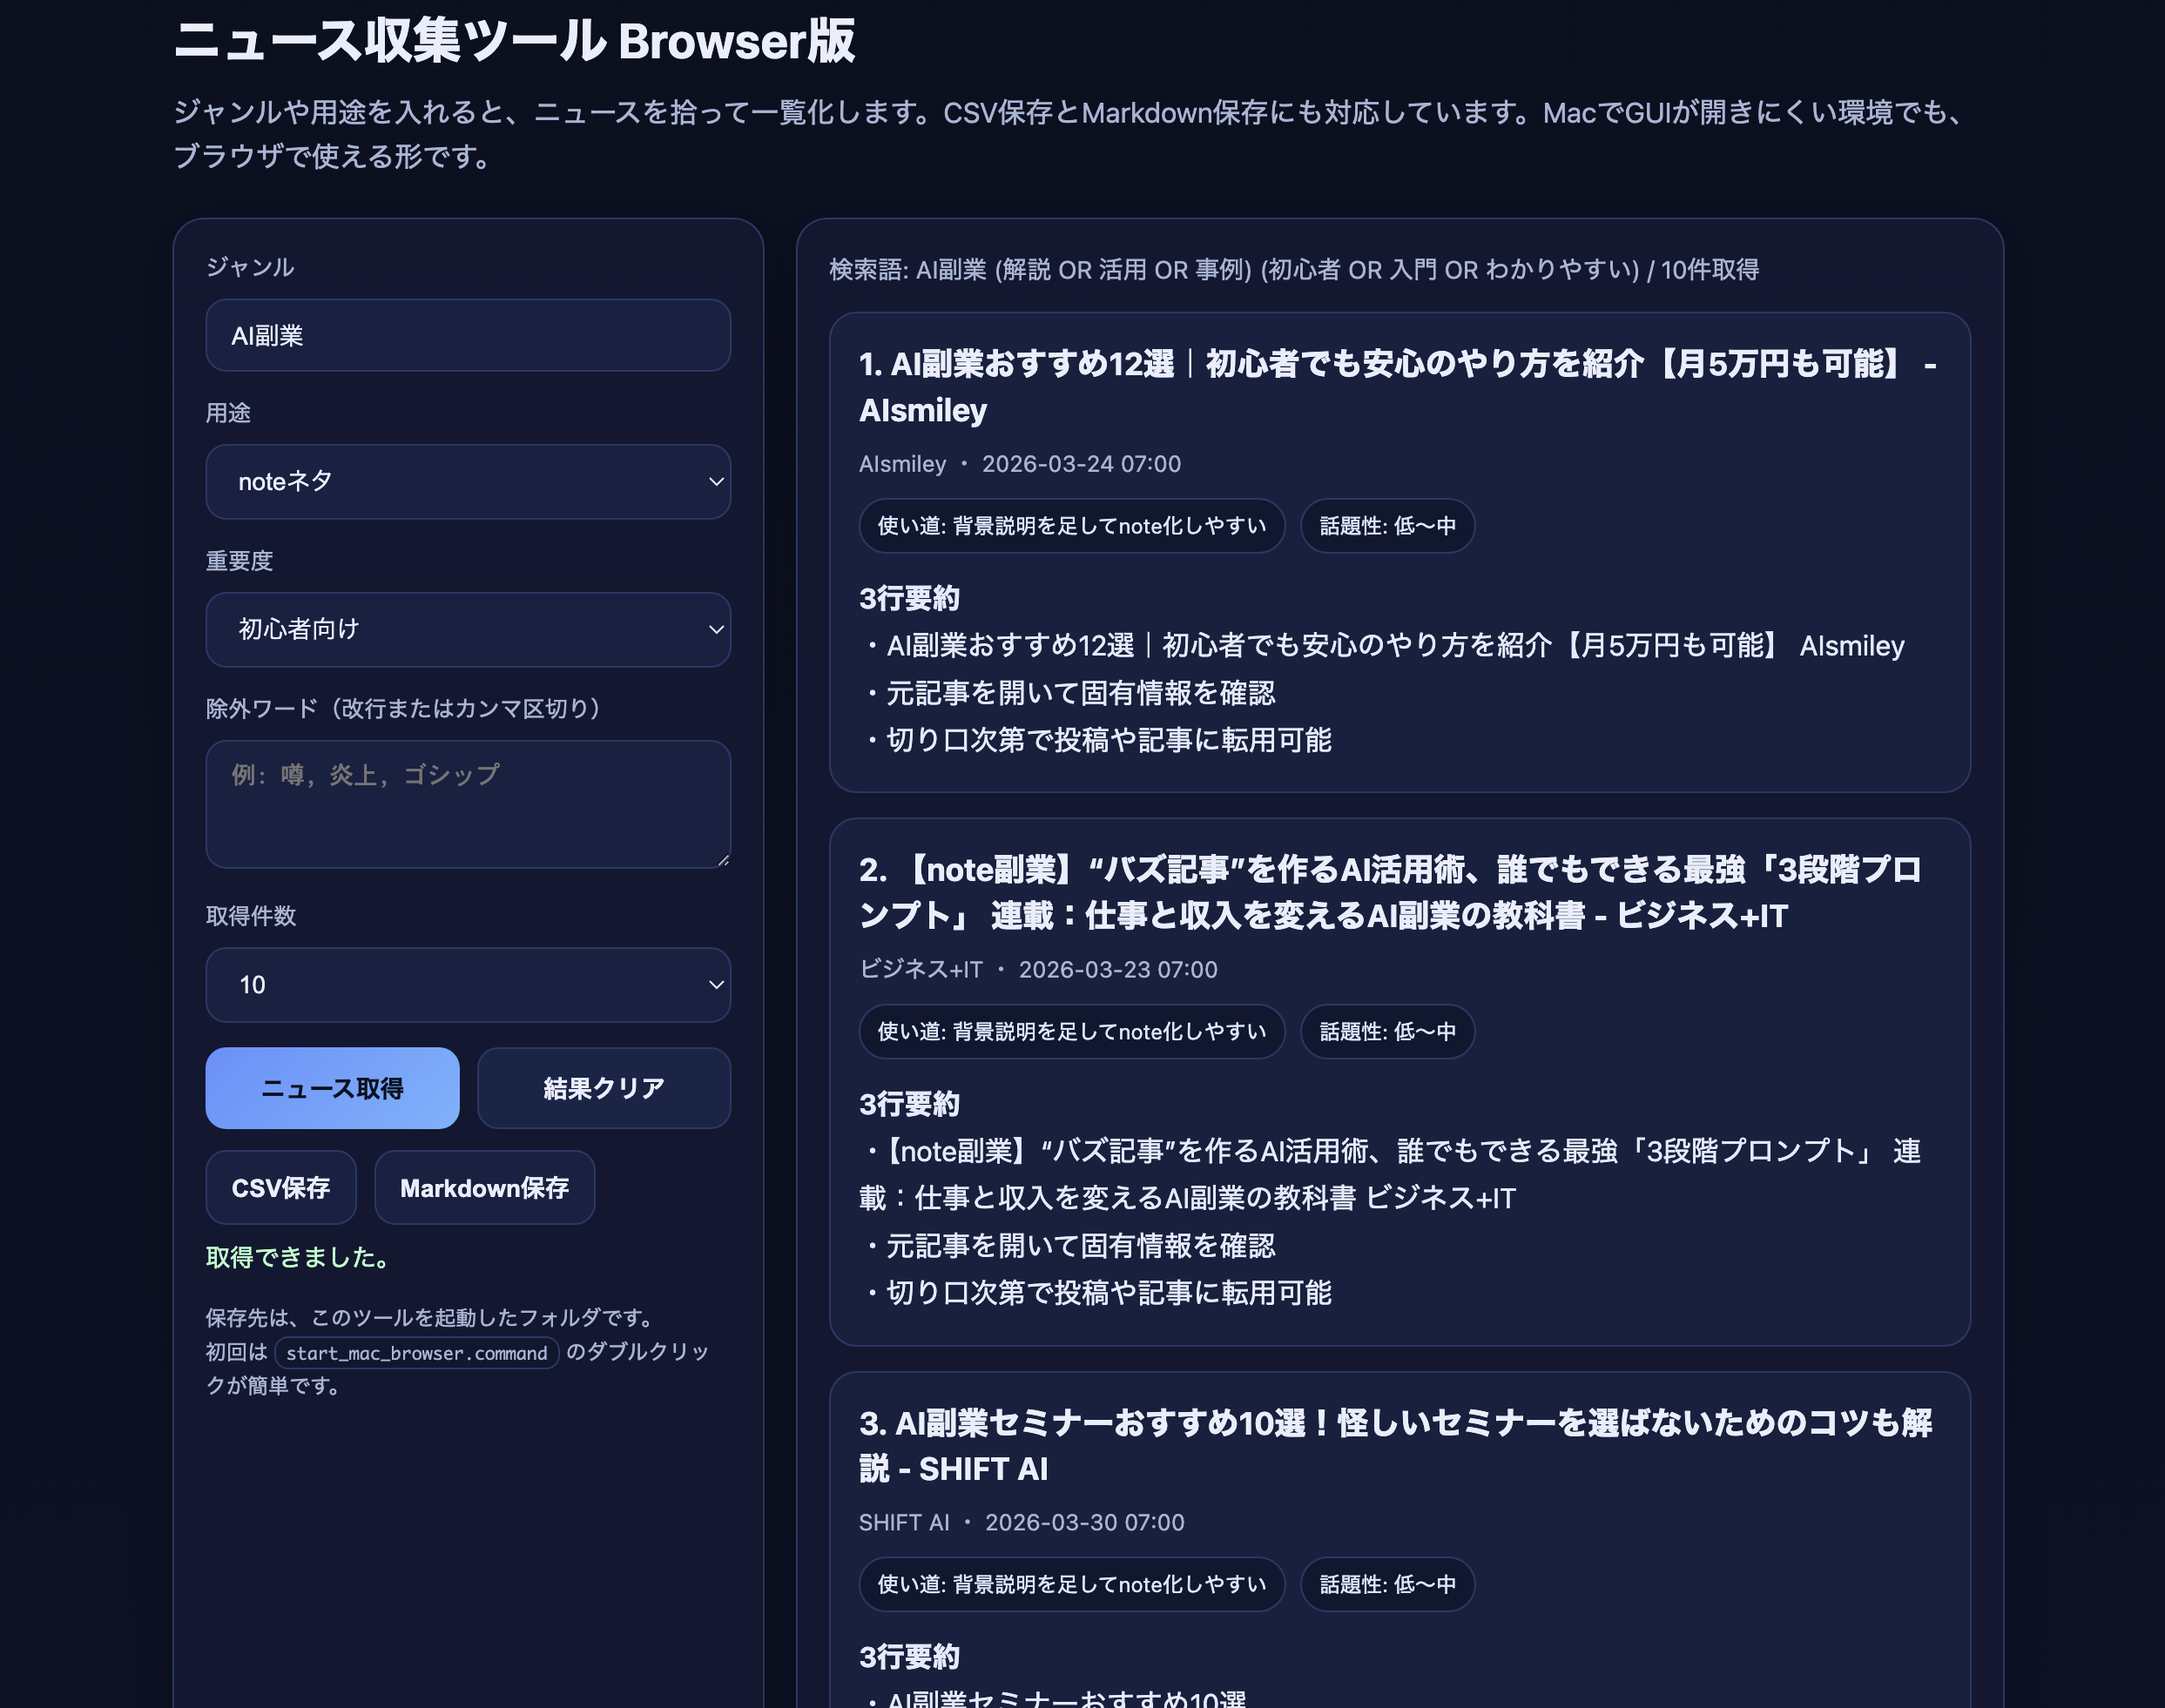Expand the 重要度 dropdown showing 初心者向け
2165x1708 pixels.
coord(467,629)
